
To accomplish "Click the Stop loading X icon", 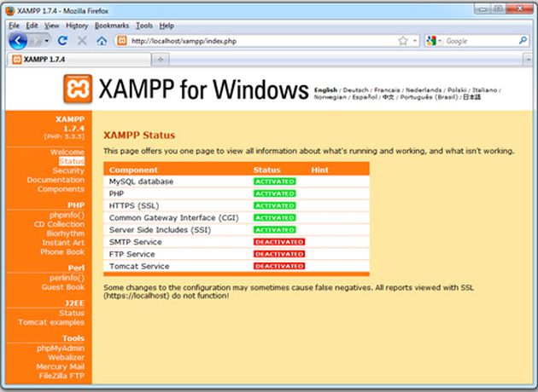I will pos(82,41).
